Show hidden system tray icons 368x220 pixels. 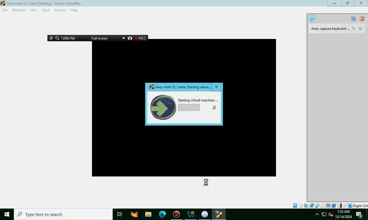[x=317, y=214]
